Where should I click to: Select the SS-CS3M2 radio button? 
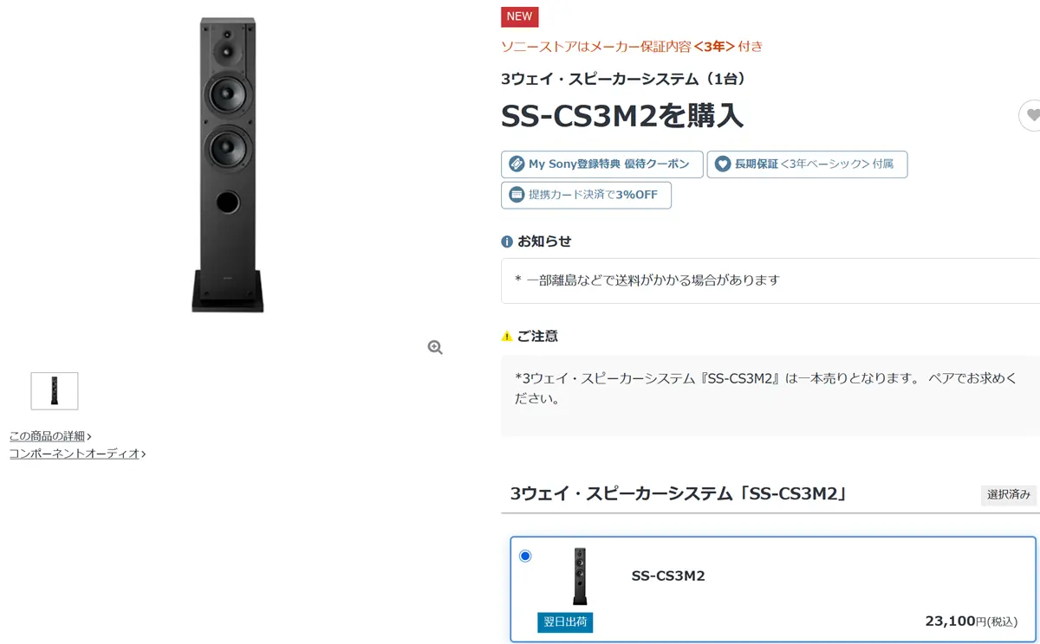point(525,556)
